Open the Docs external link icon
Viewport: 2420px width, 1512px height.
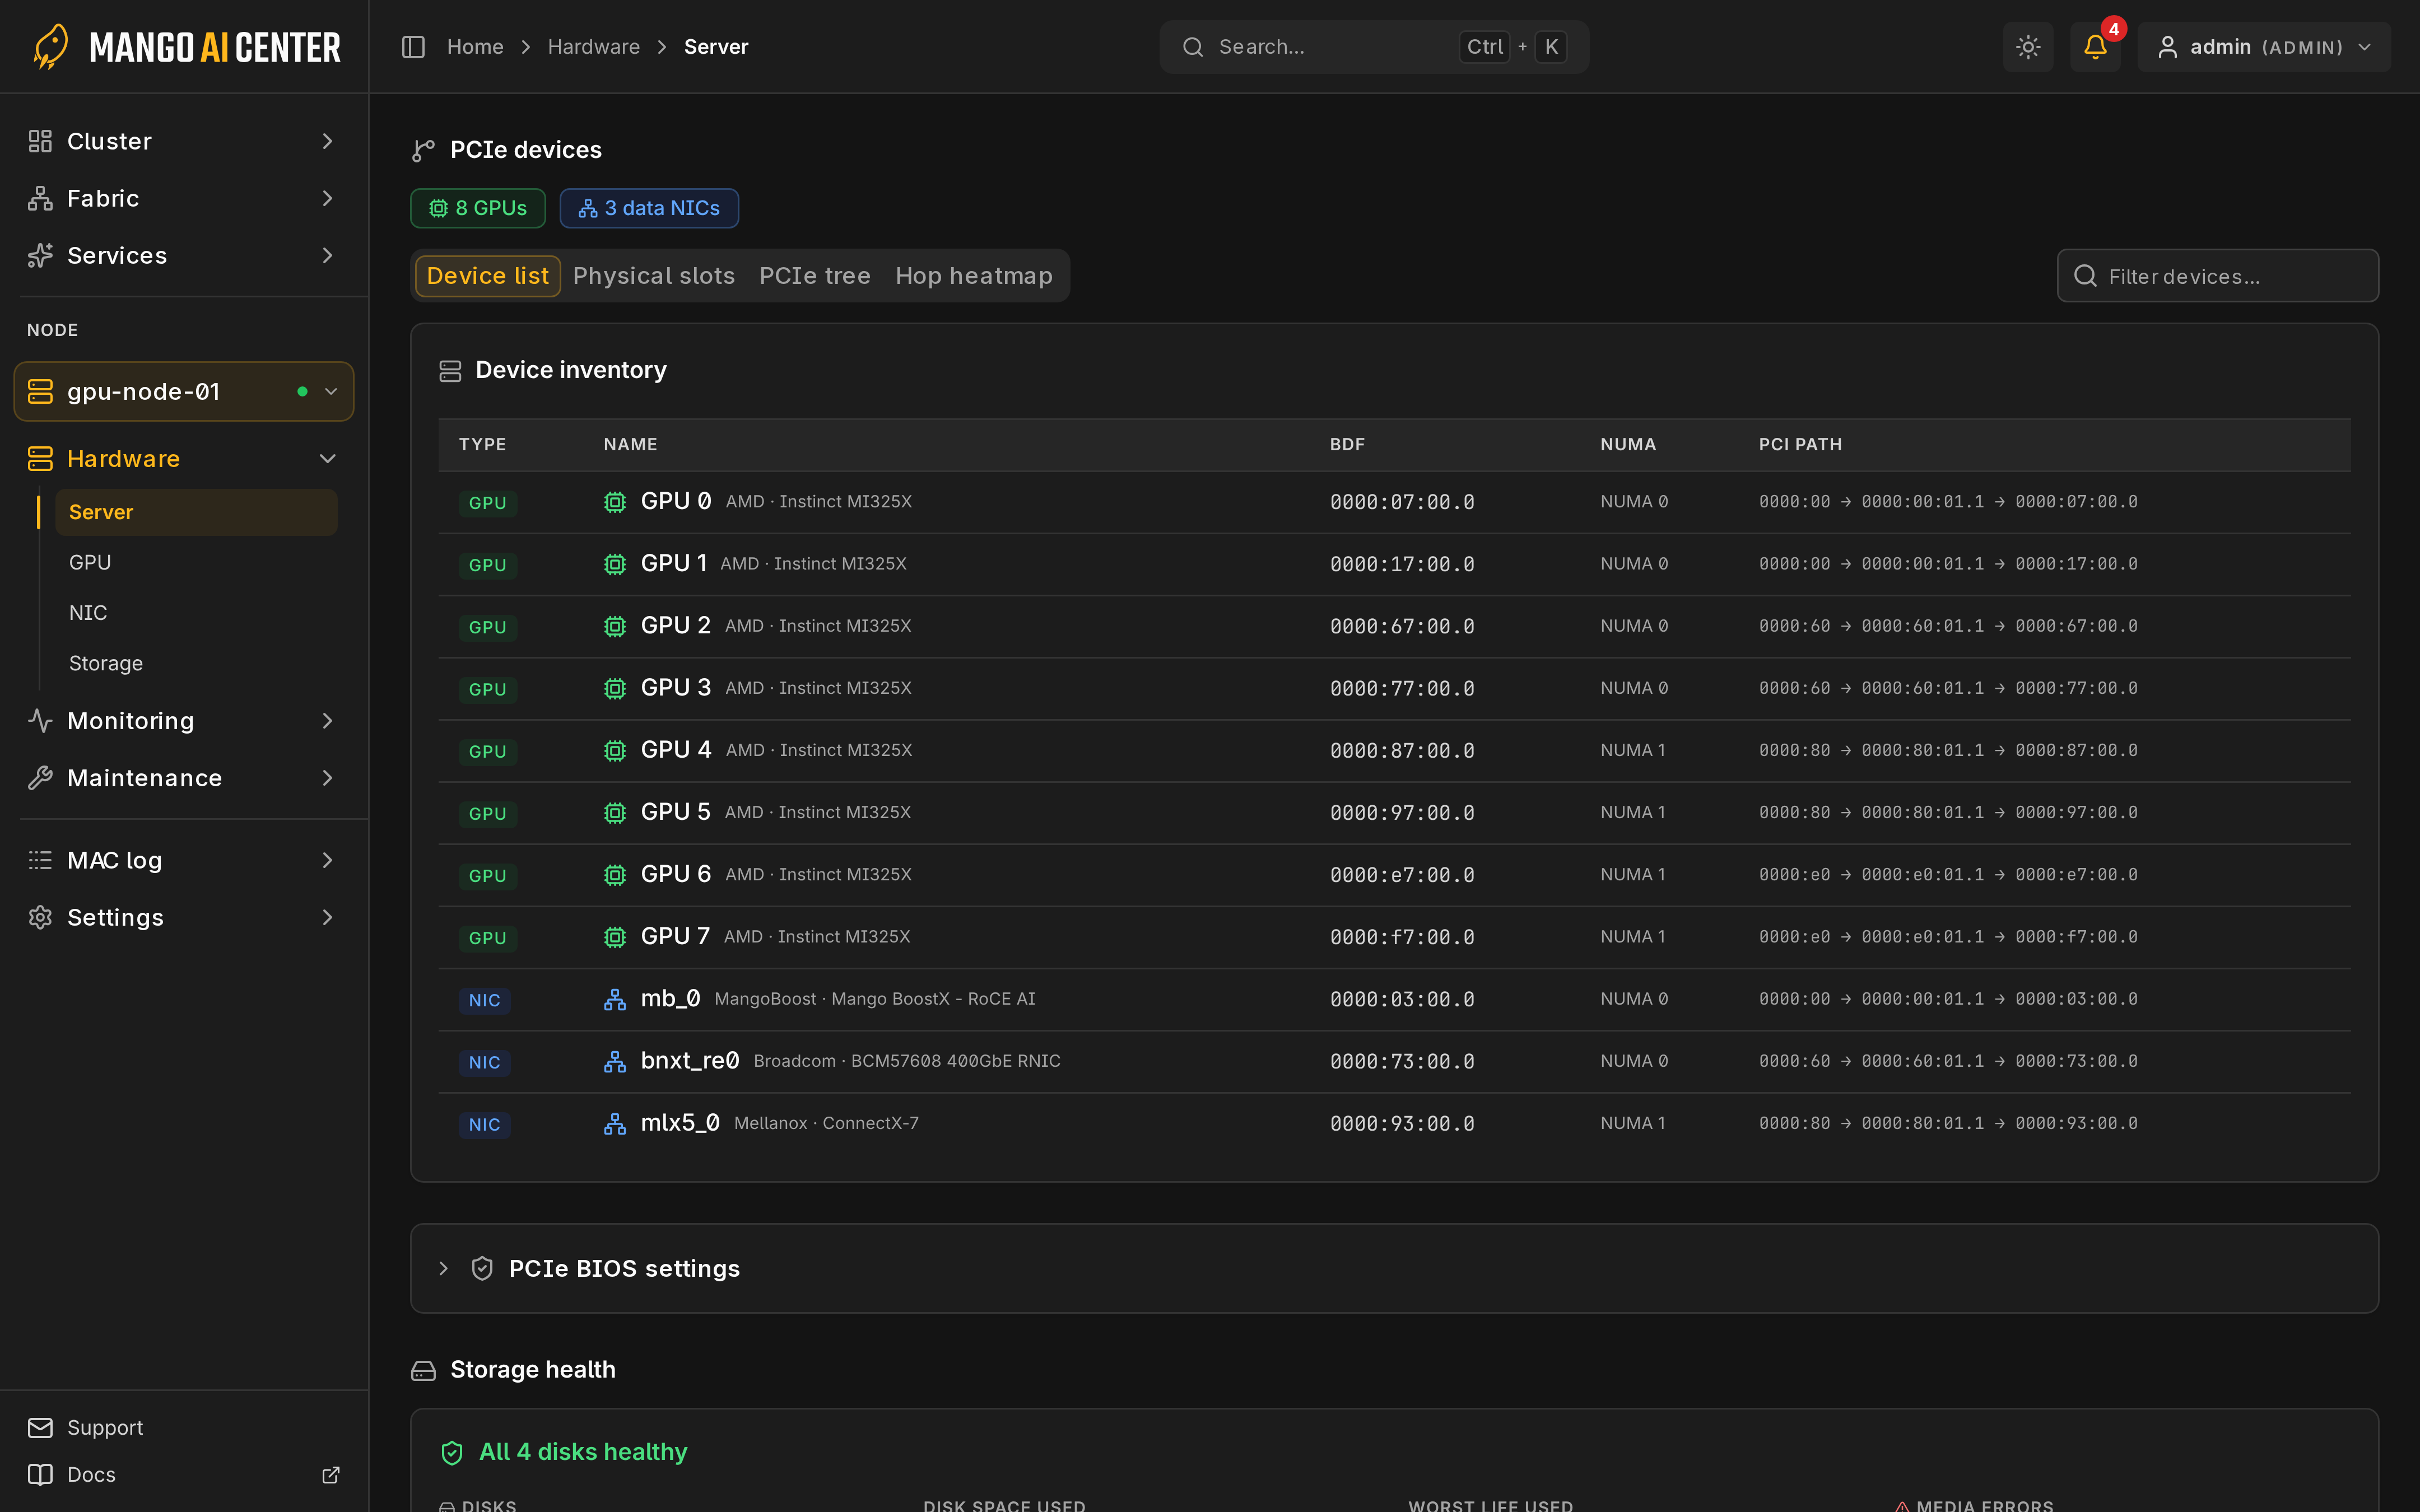pyautogui.click(x=331, y=1475)
